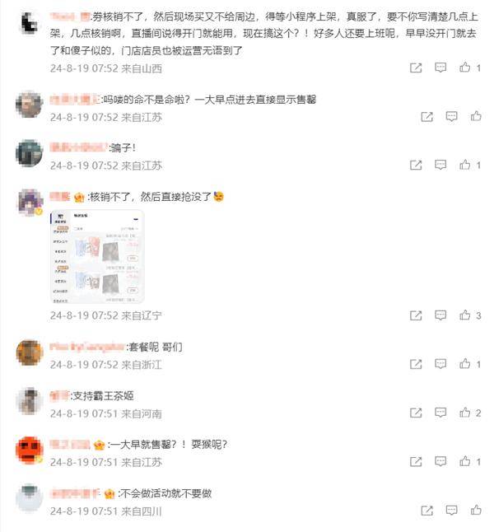Reply to the 骗子! comment
Image resolution: width=494 pixels, height=532 pixels.
(440, 165)
